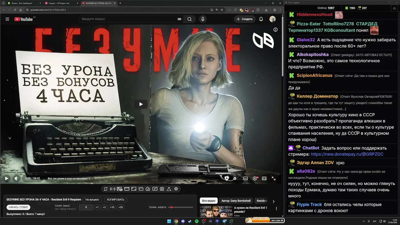Open the flask experiments icon

tap(169, 189)
